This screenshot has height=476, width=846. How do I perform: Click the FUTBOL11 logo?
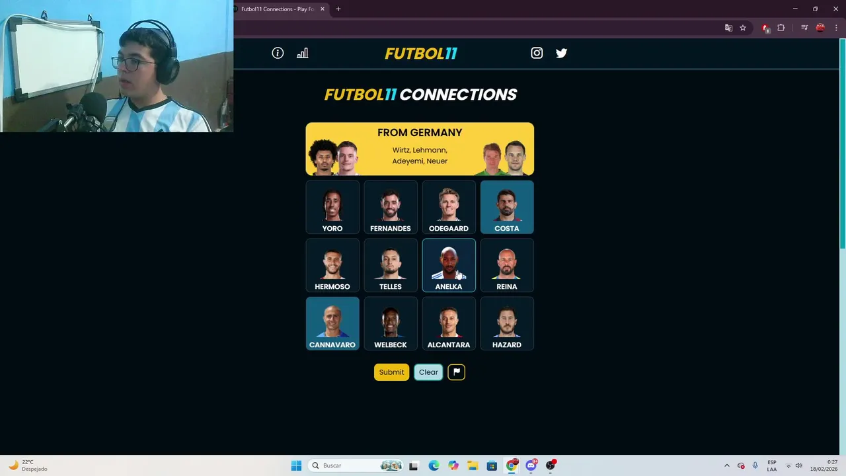tap(421, 54)
